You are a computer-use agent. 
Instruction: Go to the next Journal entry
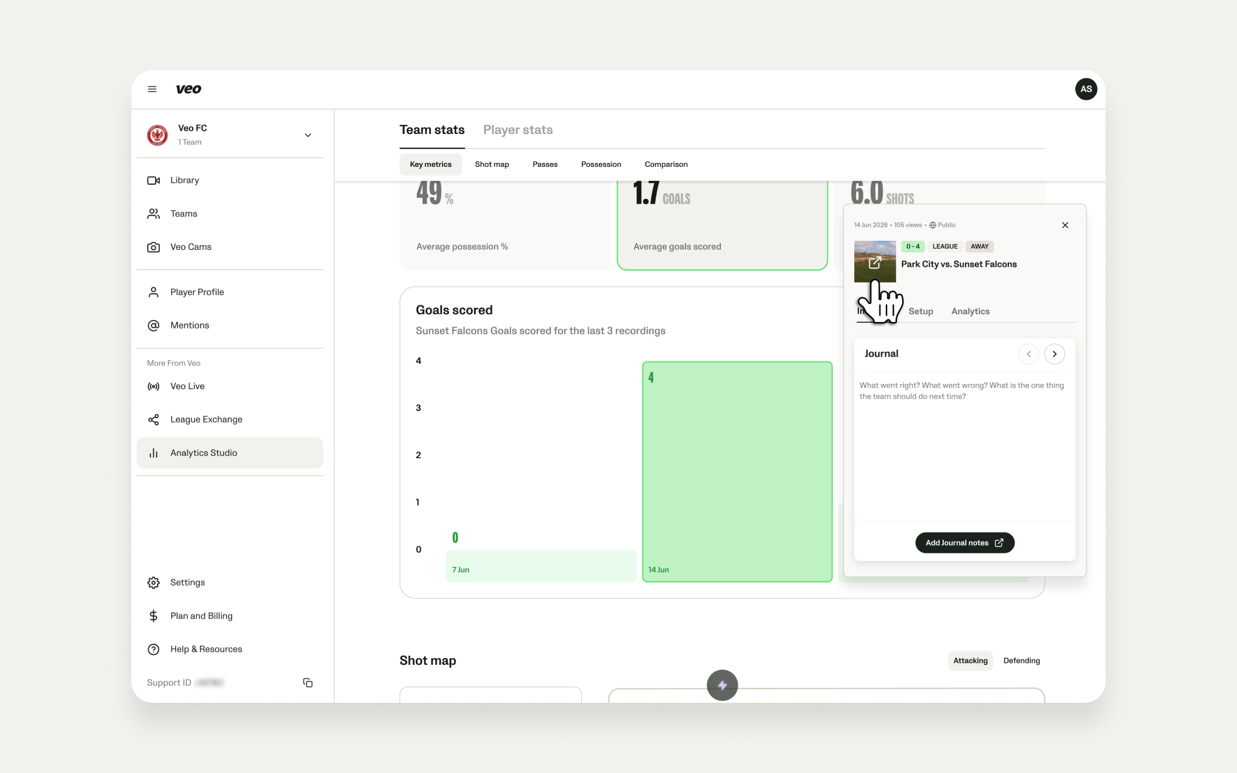pos(1055,354)
